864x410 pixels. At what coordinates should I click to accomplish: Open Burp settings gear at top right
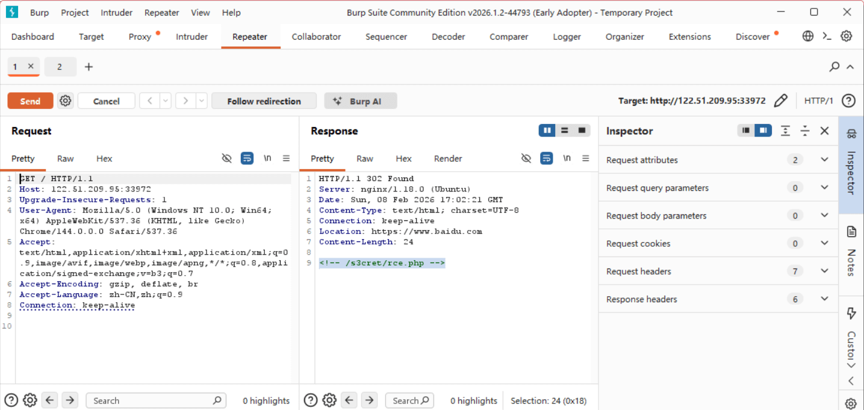click(846, 36)
